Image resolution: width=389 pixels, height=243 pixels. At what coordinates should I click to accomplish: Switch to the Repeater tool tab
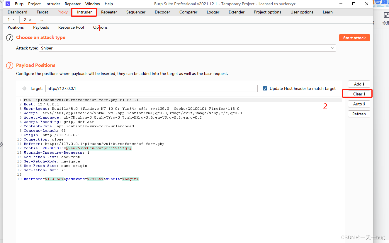[x=109, y=12]
